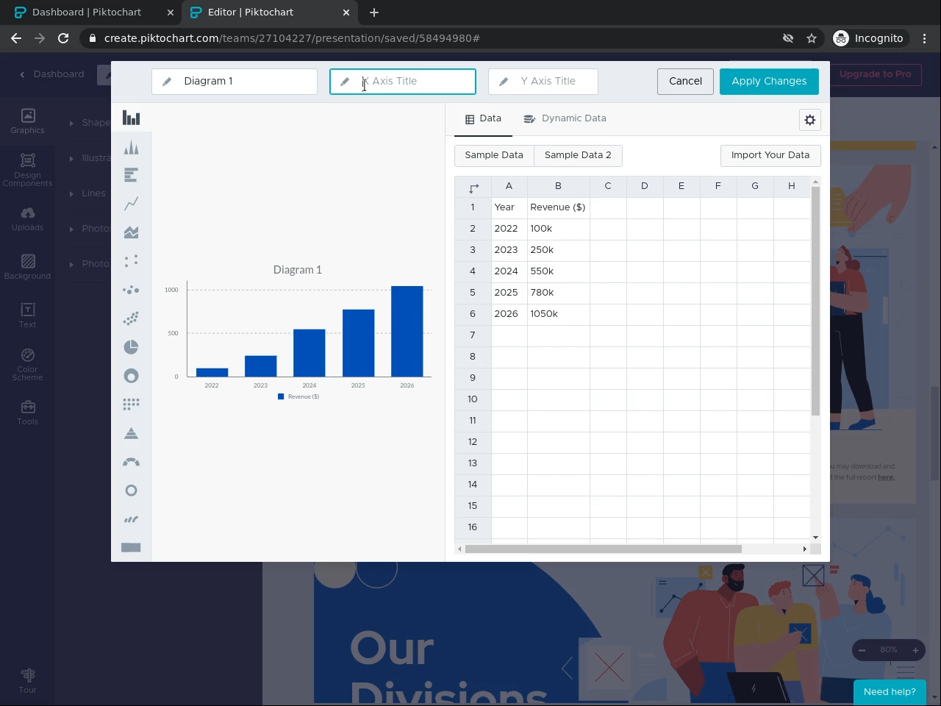The width and height of the screenshot is (941, 706).
Task: Apply Changes to the chart
Action: tap(769, 81)
